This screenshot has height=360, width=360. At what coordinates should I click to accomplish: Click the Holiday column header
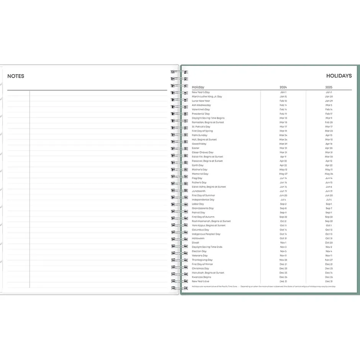point(198,87)
